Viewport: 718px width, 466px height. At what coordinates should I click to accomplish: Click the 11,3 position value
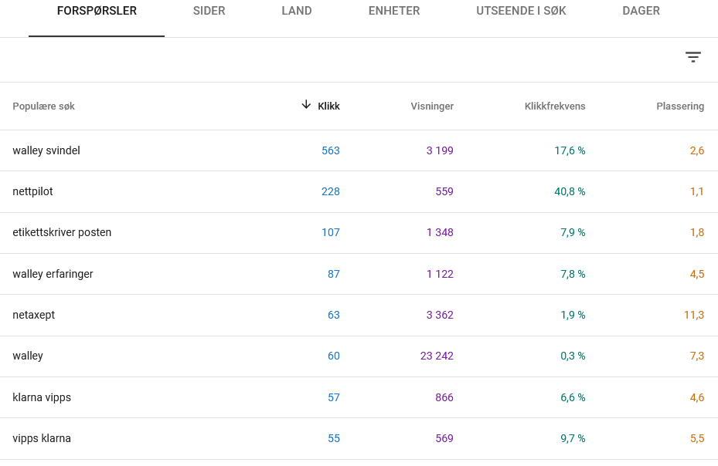tap(694, 315)
